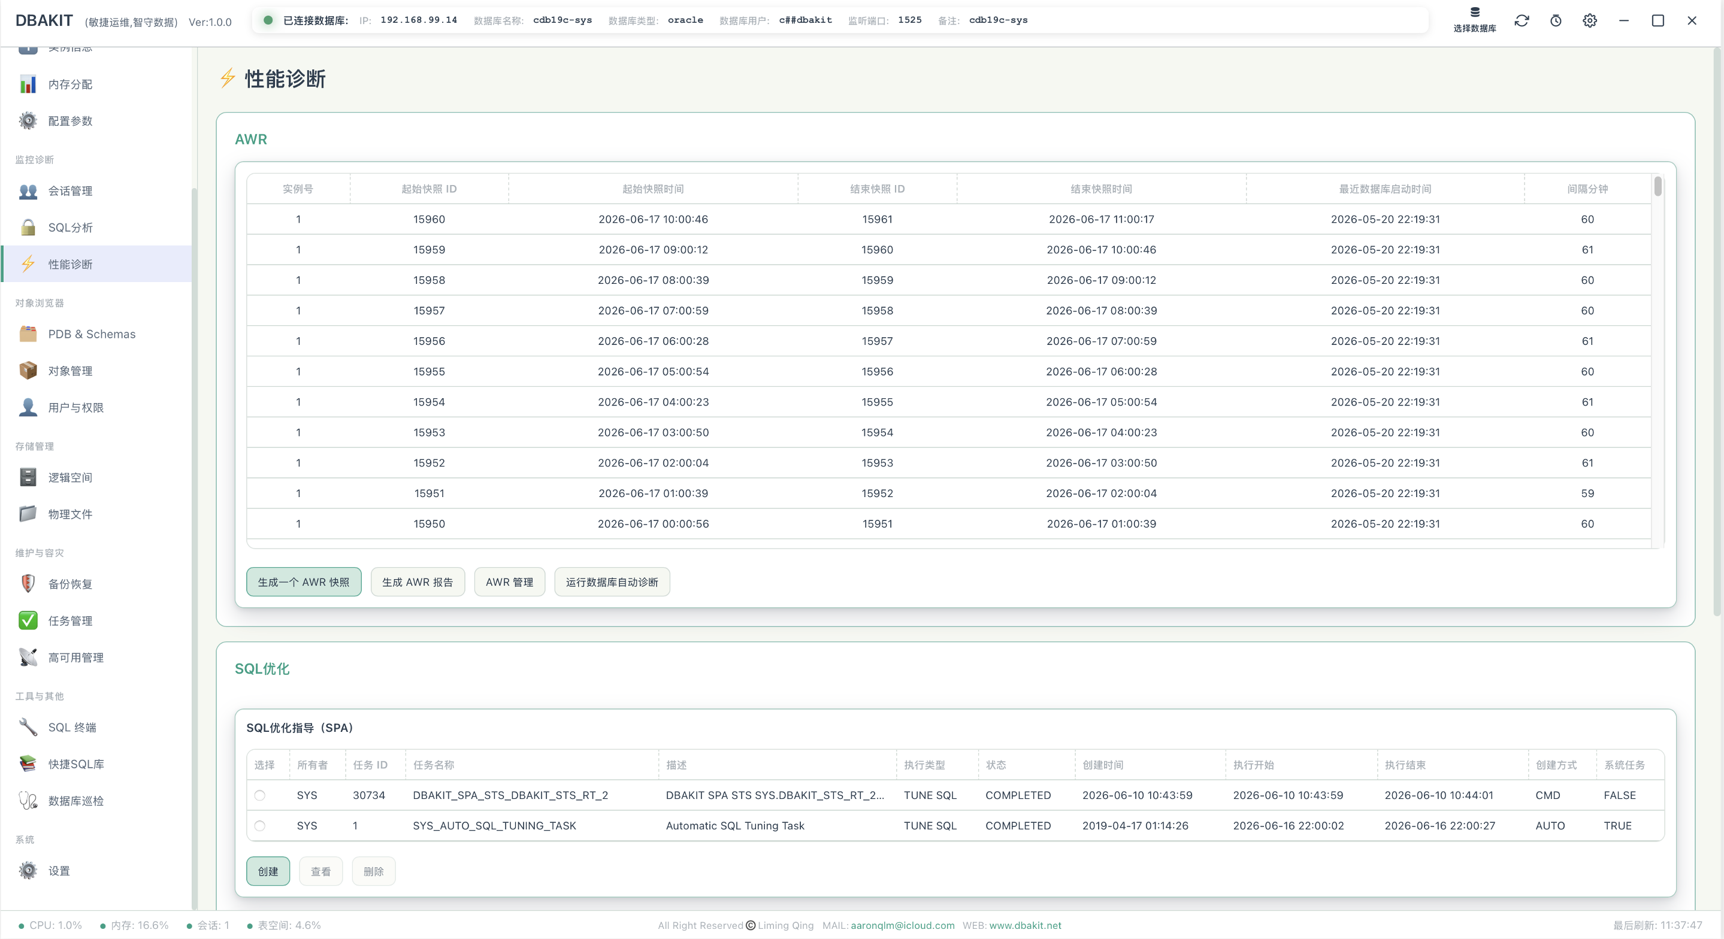Open the 对象管理 box icon
The image size is (1724, 939).
[28, 371]
